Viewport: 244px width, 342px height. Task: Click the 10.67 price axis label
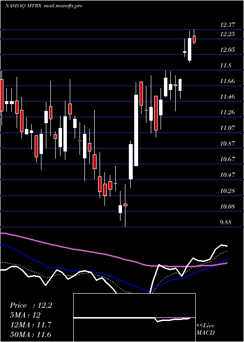point(227,159)
